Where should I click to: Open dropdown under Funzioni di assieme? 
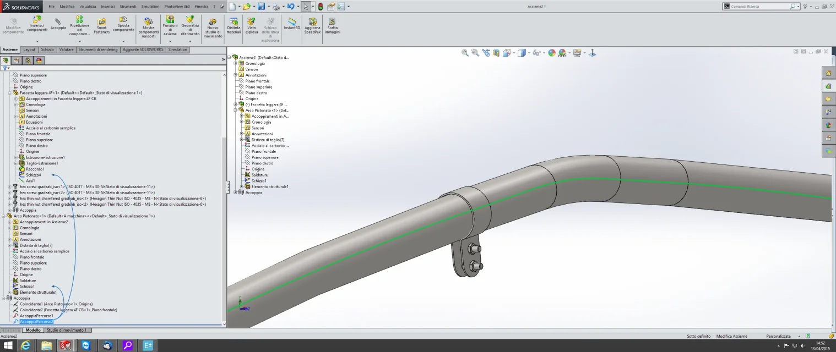click(x=170, y=41)
